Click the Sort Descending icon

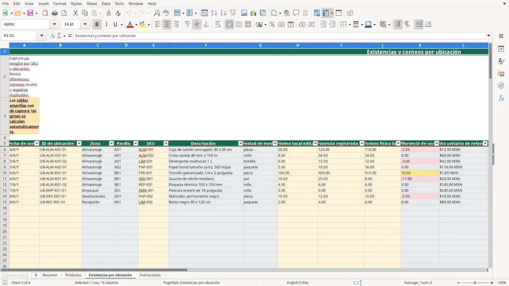tap(224, 13)
